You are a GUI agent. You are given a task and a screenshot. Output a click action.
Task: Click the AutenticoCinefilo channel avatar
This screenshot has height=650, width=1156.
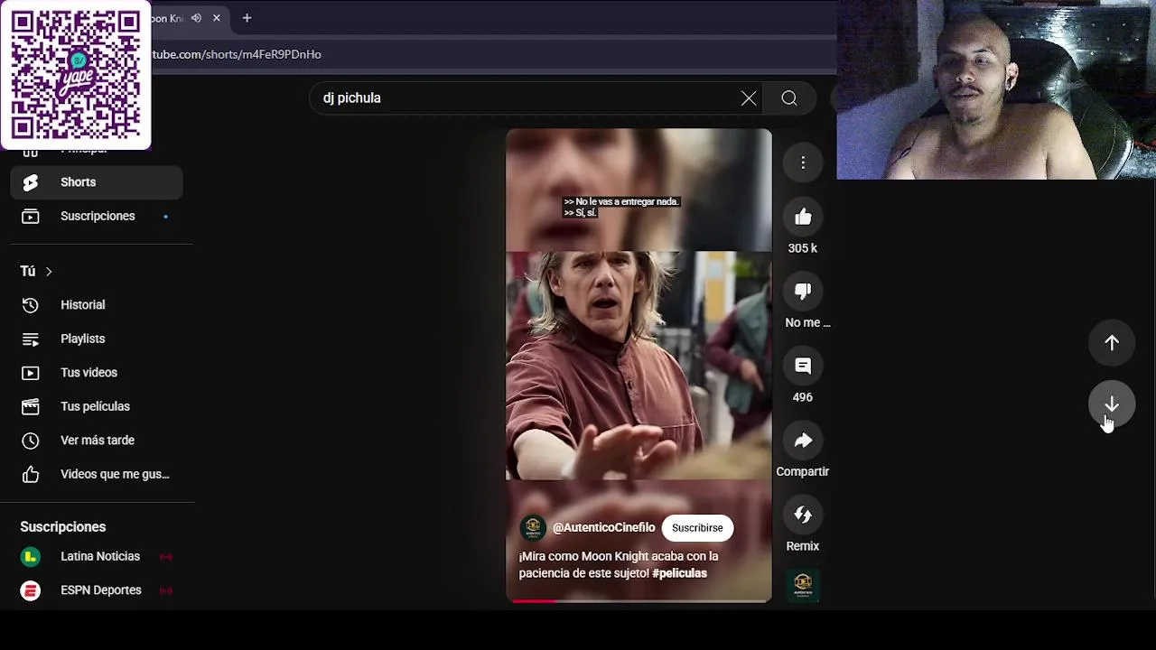pos(533,528)
